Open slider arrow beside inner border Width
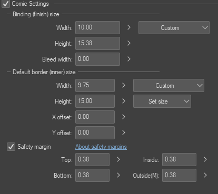218x194 pixels. [124, 85]
